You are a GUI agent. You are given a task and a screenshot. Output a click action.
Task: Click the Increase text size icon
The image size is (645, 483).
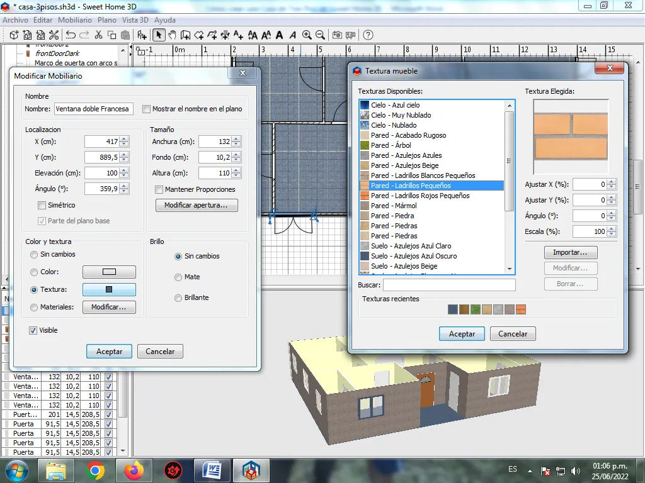coord(253,35)
